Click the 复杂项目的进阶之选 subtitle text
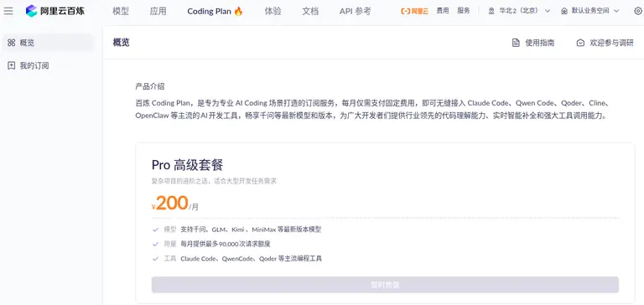 click(x=214, y=181)
